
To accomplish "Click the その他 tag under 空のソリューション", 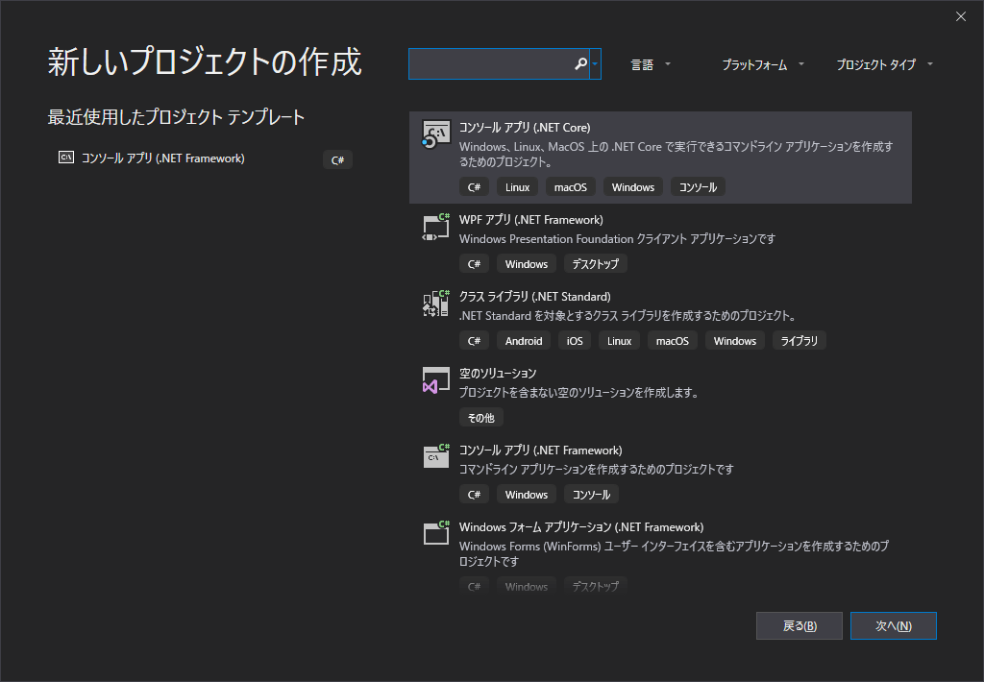I will [481, 418].
